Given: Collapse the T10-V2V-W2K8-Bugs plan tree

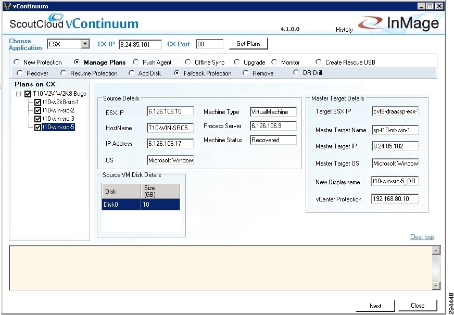Looking at the screenshot, I should point(19,94).
